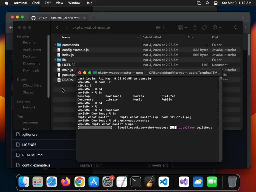Click Size column header
This screenshot has width=256, height=192.
[190, 37]
